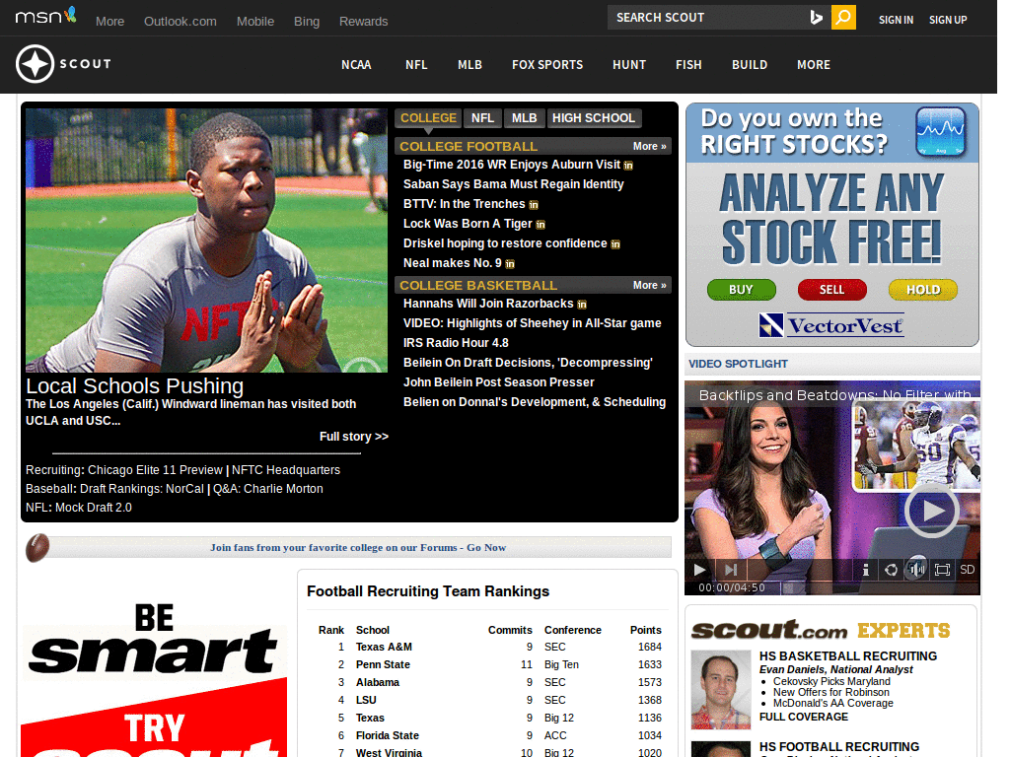
Task: Click VectorVest stock chart icon
Action: [941, 132]
